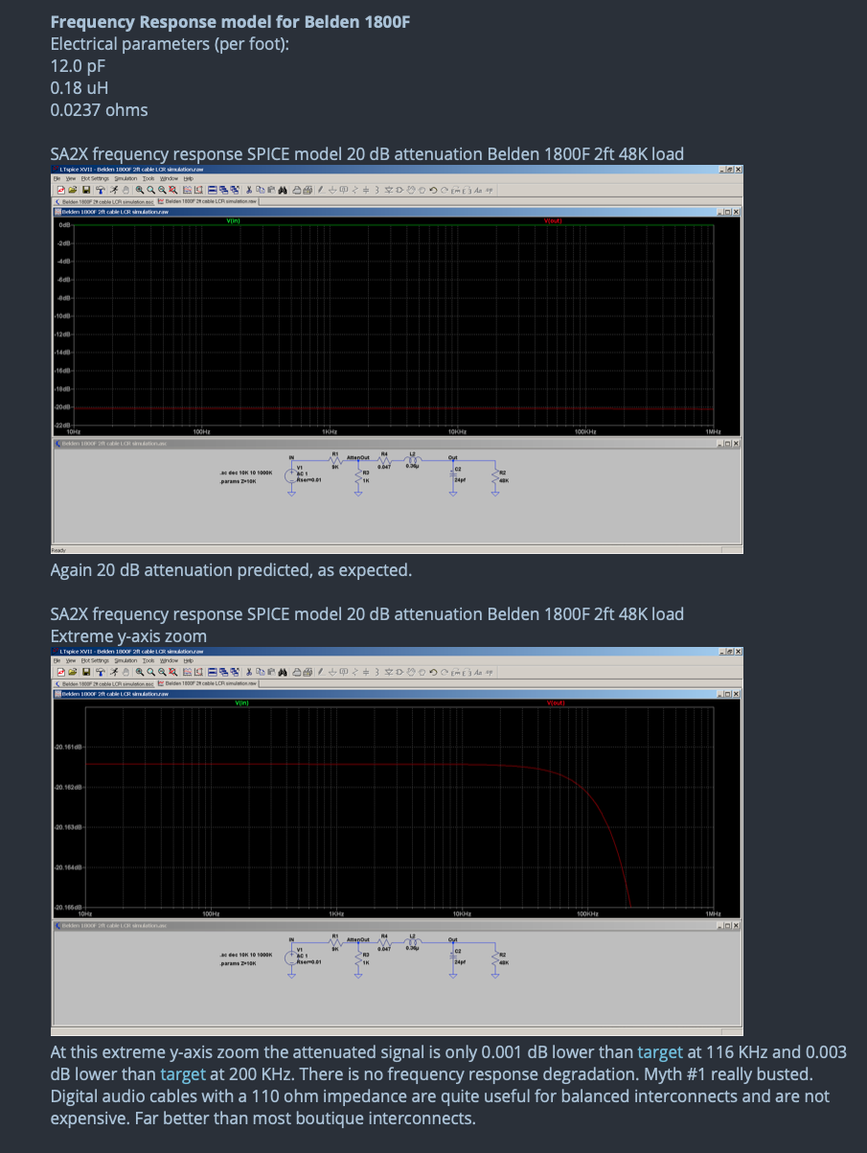Open Window menu in the extreme-zoom screenshot
The image size is (867, 1153).
pos(169,661)
